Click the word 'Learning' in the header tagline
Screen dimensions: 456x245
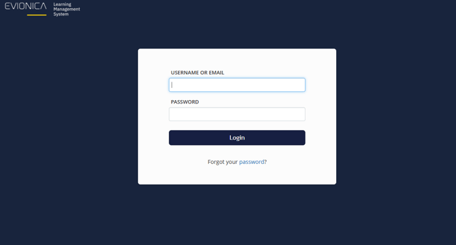point(62,4)
